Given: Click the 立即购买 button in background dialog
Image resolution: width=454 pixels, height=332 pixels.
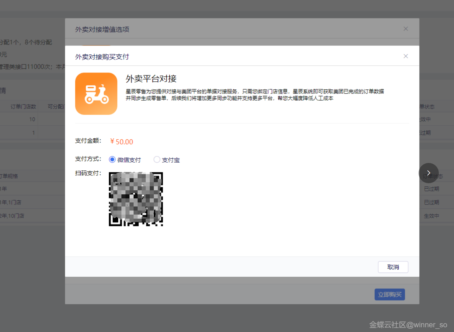Looking at the screenshot, I should pyautogui.click(x=390, y=295).
